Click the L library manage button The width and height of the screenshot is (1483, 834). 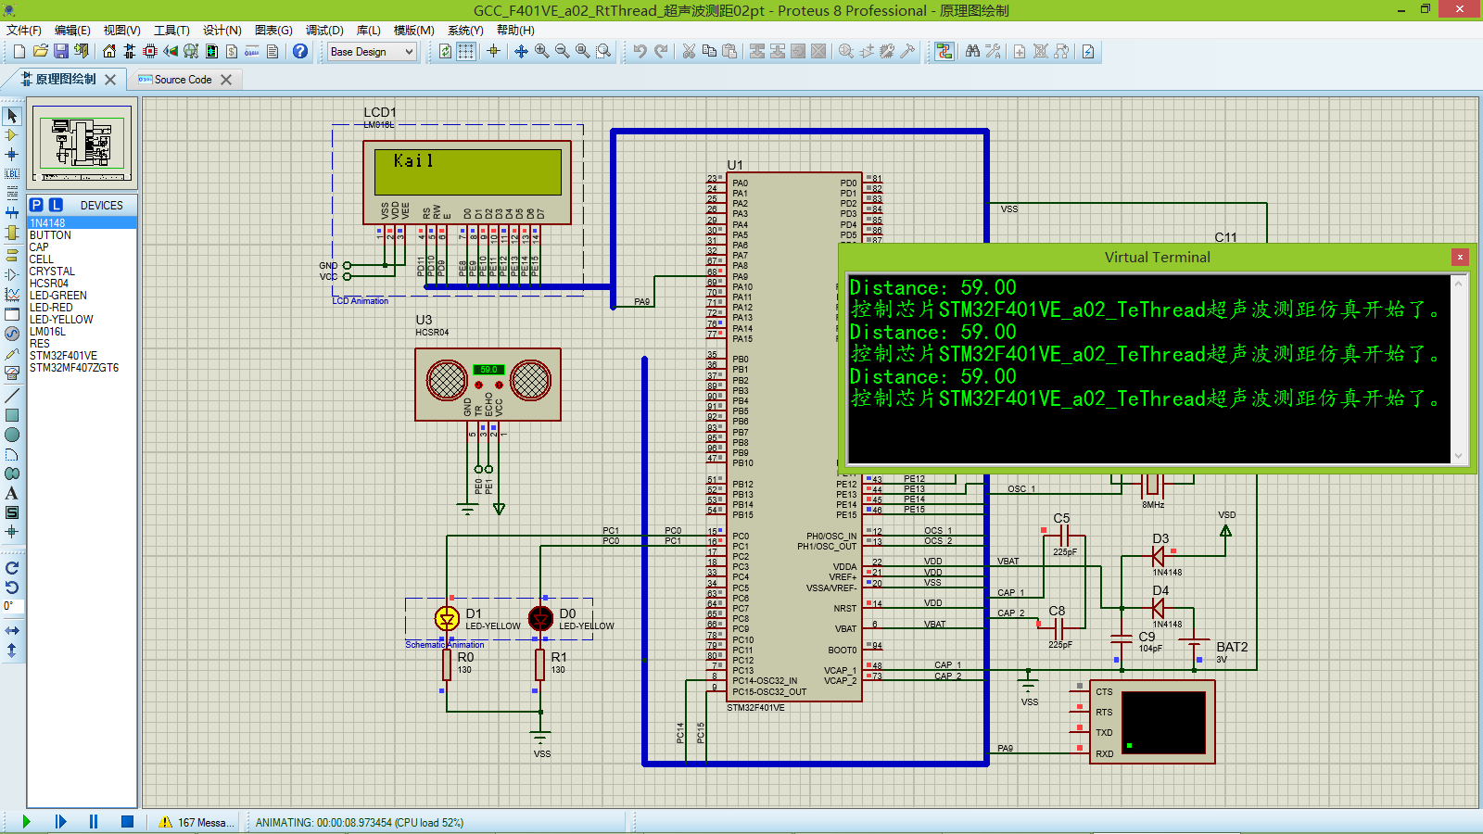[56, 205]
